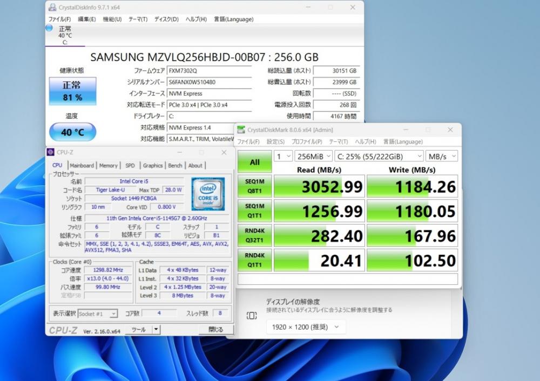Image resolution: width=540 pixels, height=381 pixels.
Task: Run the SEQ1M Q1T1 test
Action: click(x=254, y=211)
